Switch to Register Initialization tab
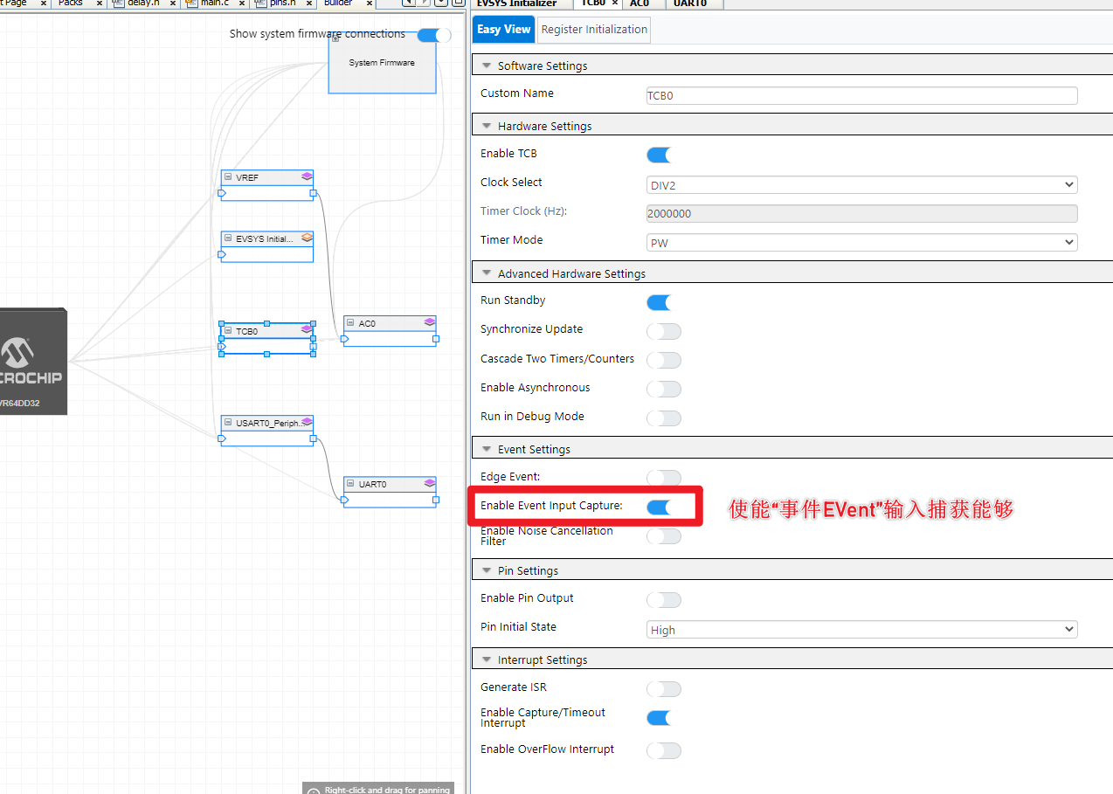 594,30
